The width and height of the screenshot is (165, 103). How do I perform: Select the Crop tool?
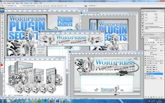[2, 22]
